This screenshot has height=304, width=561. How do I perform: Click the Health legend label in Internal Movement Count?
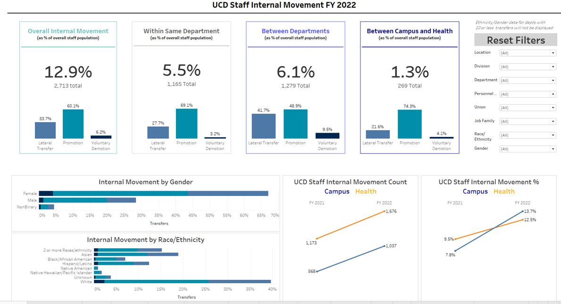pos(366,191)
